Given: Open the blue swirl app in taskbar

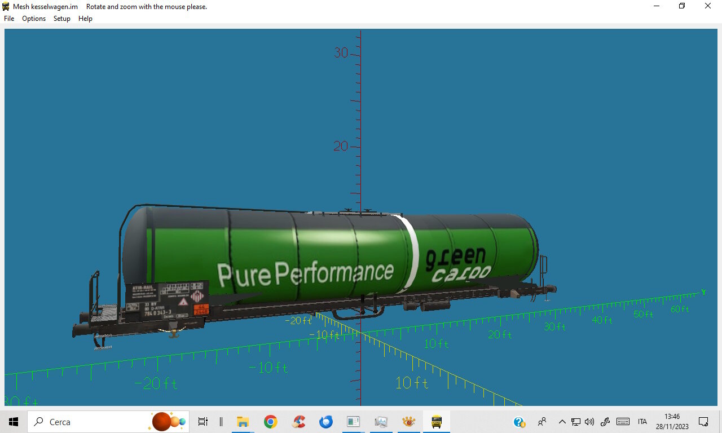Looking at the screenshot, I should (326, 422).
